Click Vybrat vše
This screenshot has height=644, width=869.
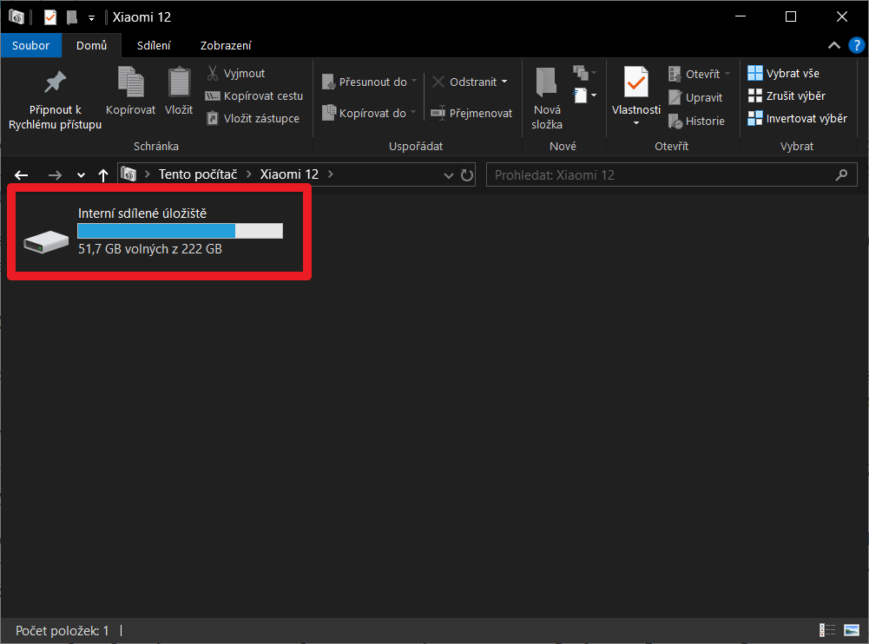click(783, 73)
